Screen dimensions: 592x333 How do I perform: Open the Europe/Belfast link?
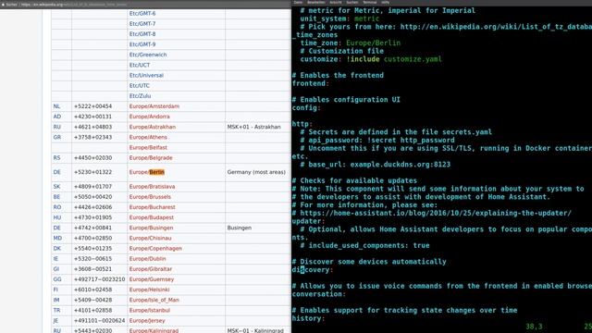point(148,148)
